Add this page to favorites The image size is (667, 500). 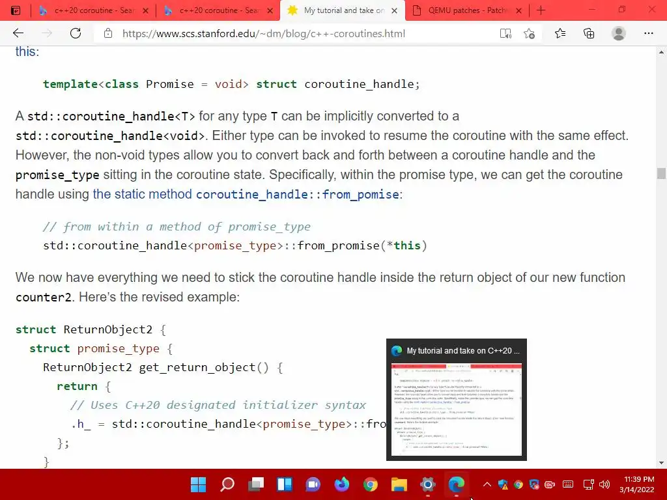tap(529, 33)
